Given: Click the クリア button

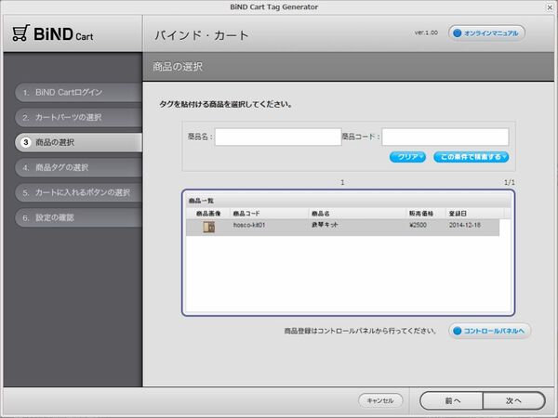Looking at the screenshot, I should pos(407,157).
